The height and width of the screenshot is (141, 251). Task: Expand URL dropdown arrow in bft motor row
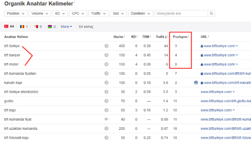pyautogui.click(x=237, y=64)
